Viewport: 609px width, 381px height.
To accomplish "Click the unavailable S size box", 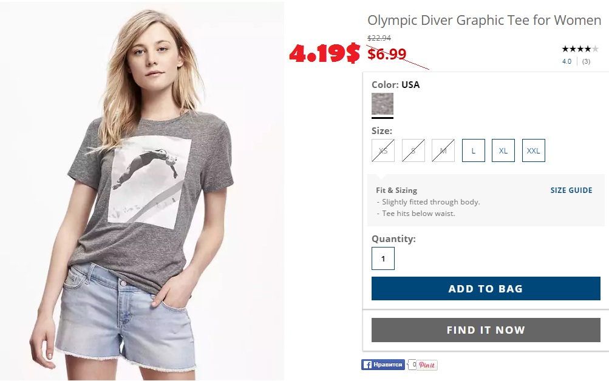I will 413,150.
